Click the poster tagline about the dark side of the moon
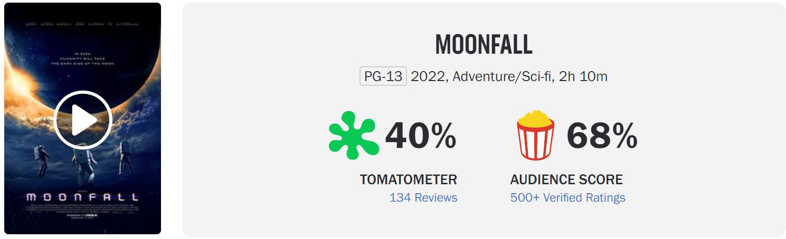 pyautogui.click(x=83, y=58)
